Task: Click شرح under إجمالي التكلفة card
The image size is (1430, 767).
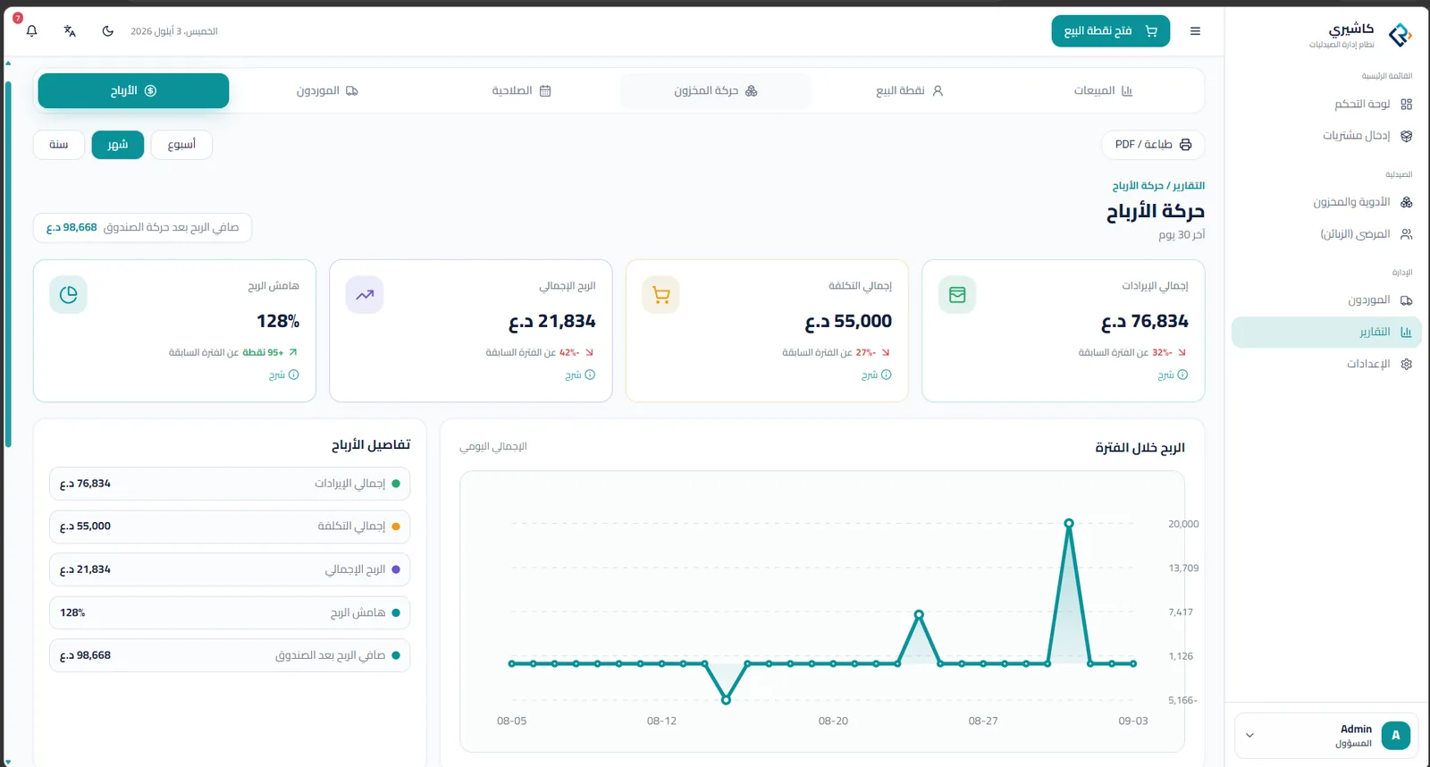Action: coord(876,375)
